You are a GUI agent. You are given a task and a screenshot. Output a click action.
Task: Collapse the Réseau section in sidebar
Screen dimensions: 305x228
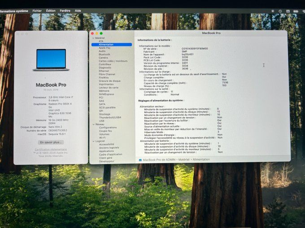pyautogui.click(x=94, y=124)
